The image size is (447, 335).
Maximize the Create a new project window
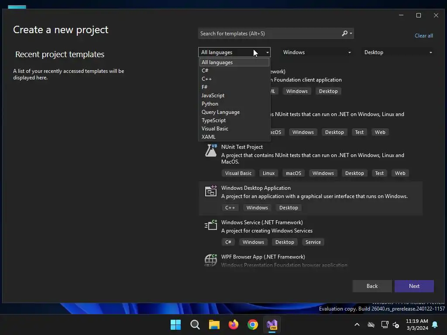click(419, 15)
